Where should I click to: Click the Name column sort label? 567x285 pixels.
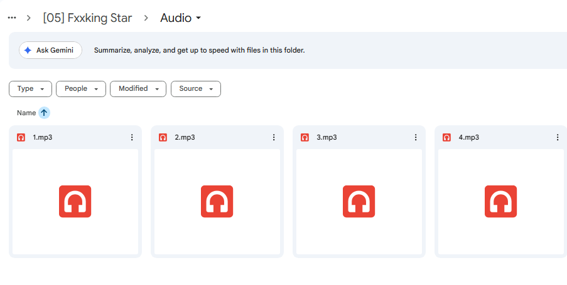click(x=26, y=113)
